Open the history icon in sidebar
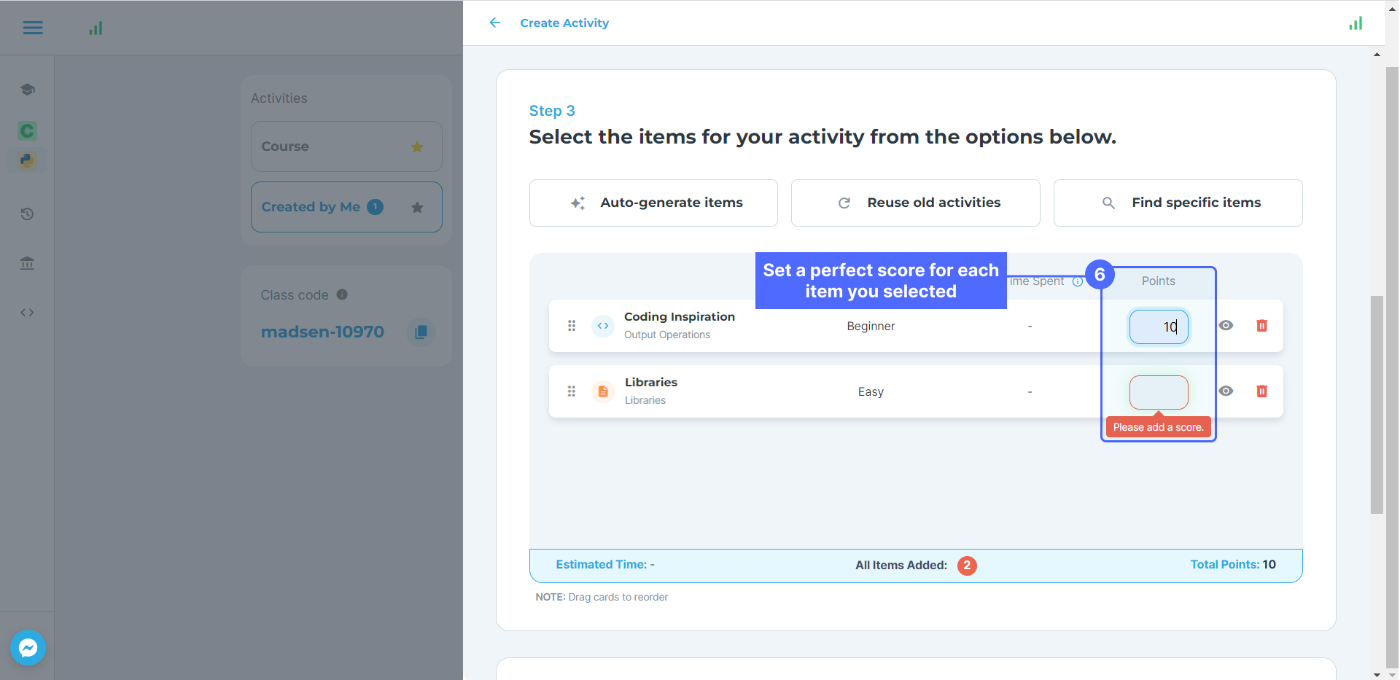 tap(27, 214)
